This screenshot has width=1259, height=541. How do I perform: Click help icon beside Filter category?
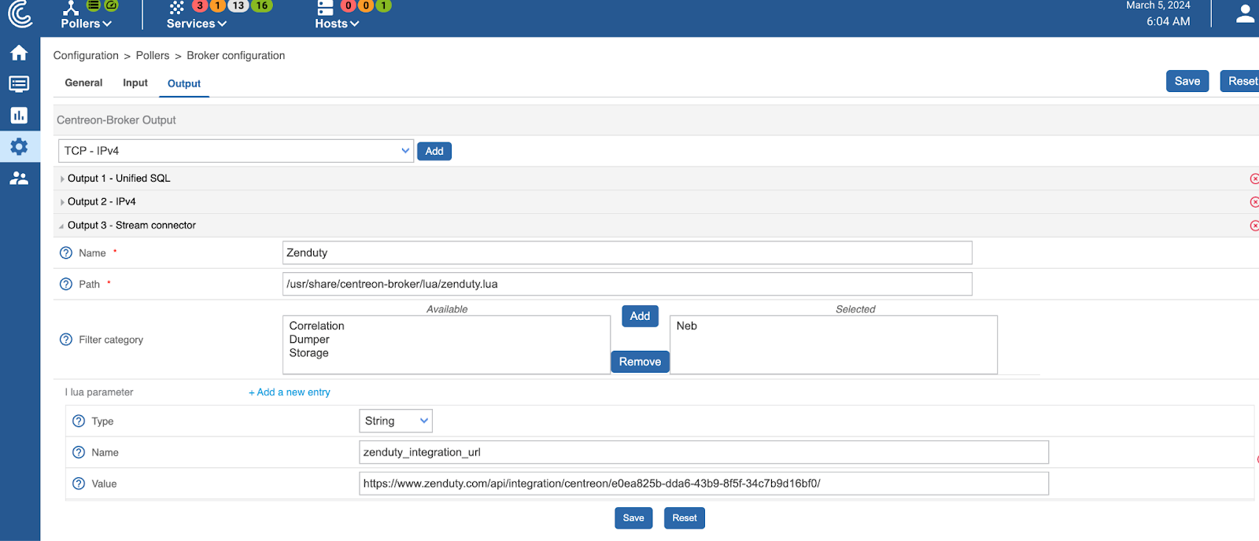66,340
